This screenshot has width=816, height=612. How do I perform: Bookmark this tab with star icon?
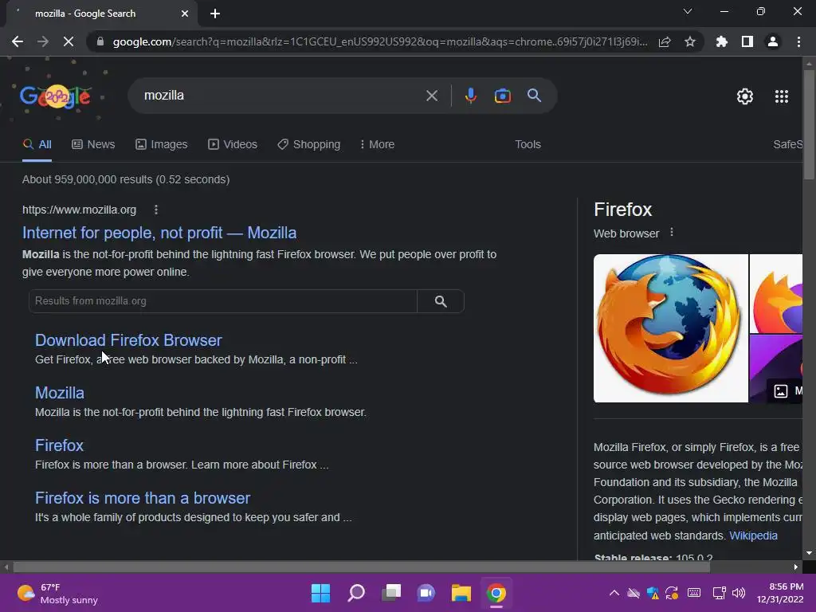click(x=690, y=41)
